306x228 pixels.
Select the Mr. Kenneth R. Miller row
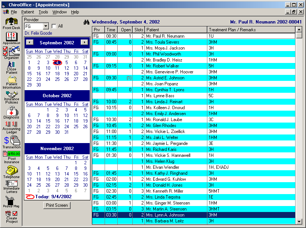[194, 191]
